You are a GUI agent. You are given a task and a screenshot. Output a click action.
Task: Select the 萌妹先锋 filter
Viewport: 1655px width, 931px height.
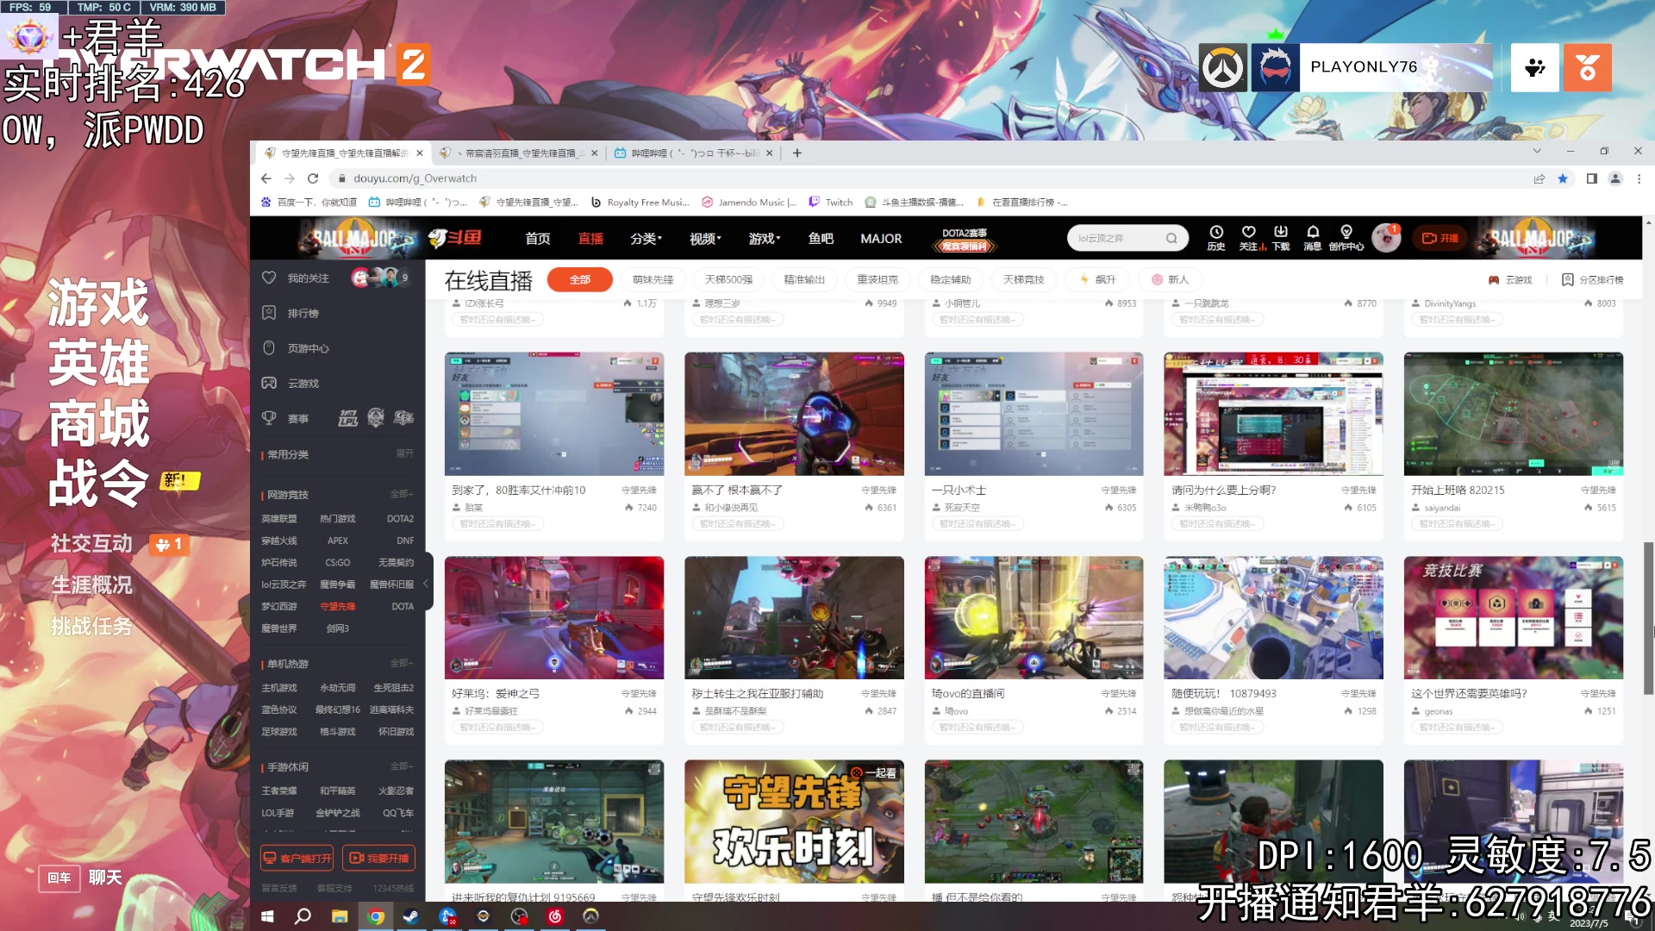point(653,279)
